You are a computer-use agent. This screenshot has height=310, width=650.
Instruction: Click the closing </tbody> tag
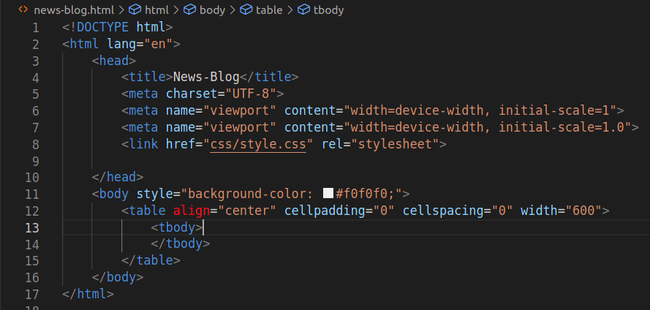[181, 243]
